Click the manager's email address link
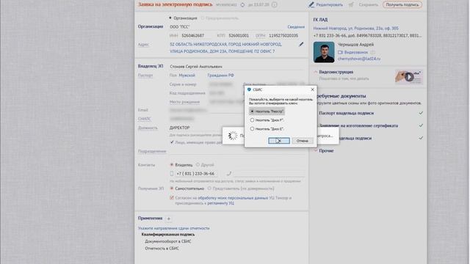470x264 pixels. pos(359,59)
